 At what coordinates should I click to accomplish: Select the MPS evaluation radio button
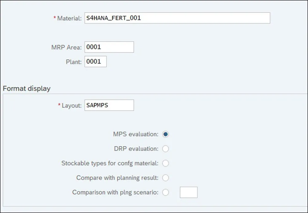point(165,134)
